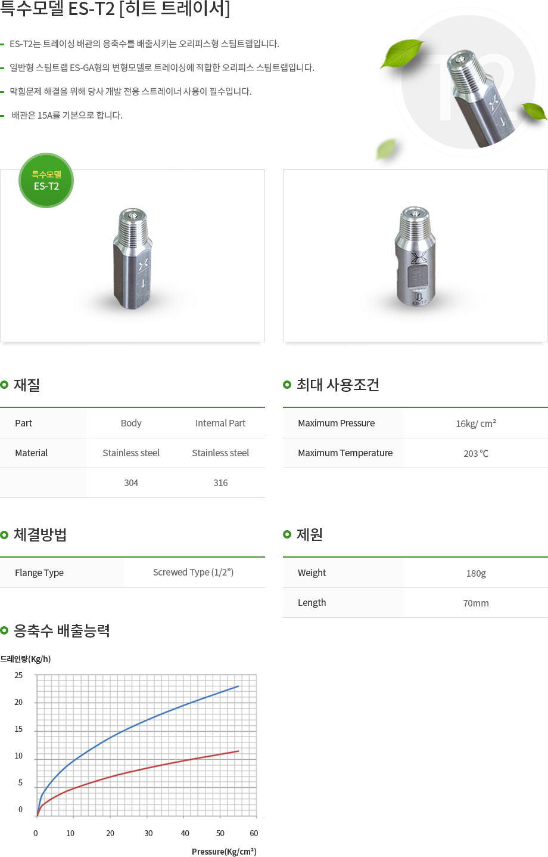Click the green bullet beside 재질 heading

coord(5,385)
